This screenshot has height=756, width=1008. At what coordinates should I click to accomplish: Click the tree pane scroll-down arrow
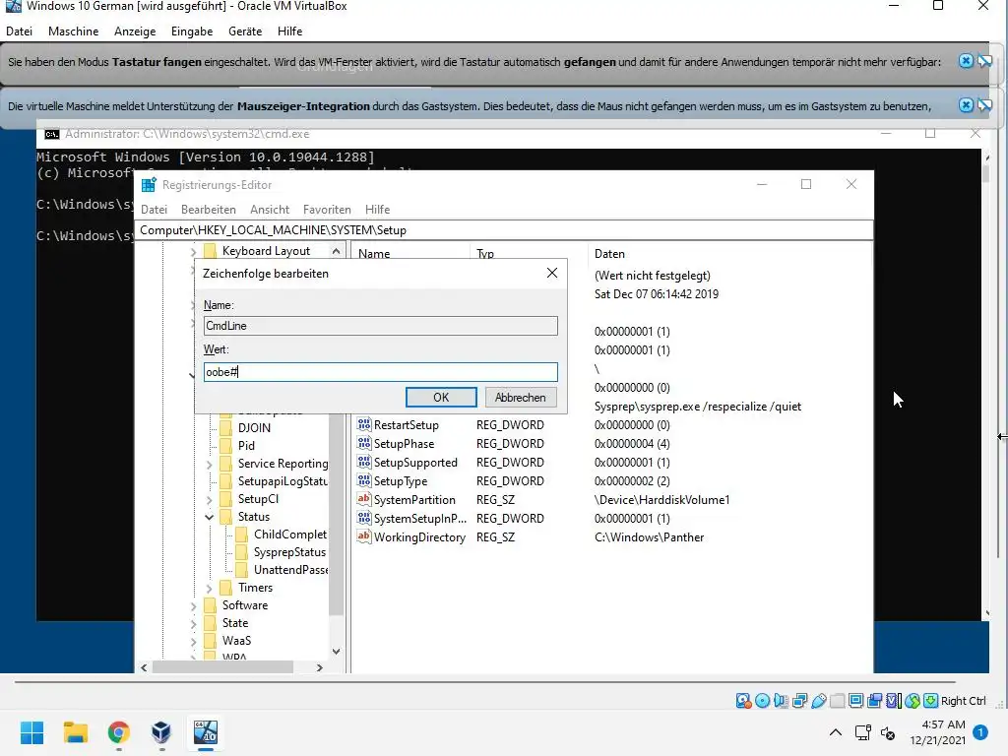(x=337, y=652)
